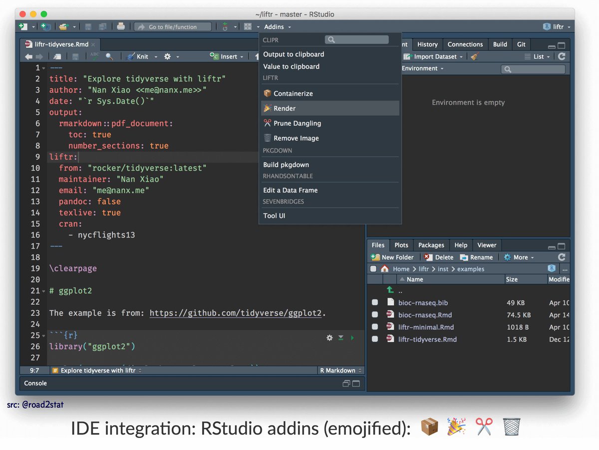This screenshot has height=450, width=599.
Task: Open the Addins dropdown in toolbar
Action: 277,27
